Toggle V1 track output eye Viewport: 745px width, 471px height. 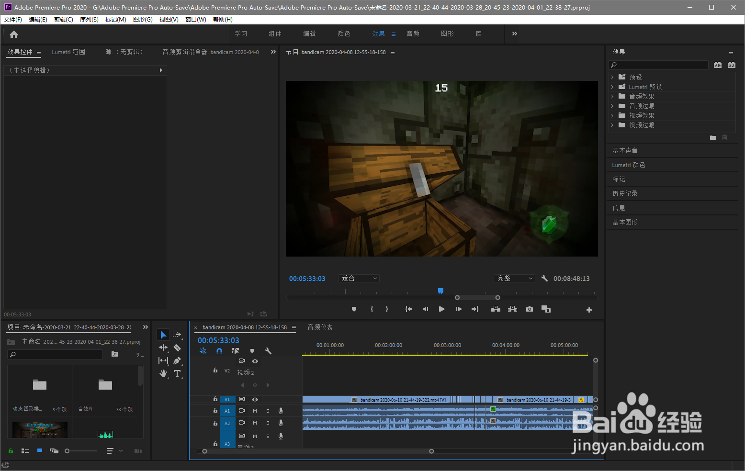pos(255,399)
